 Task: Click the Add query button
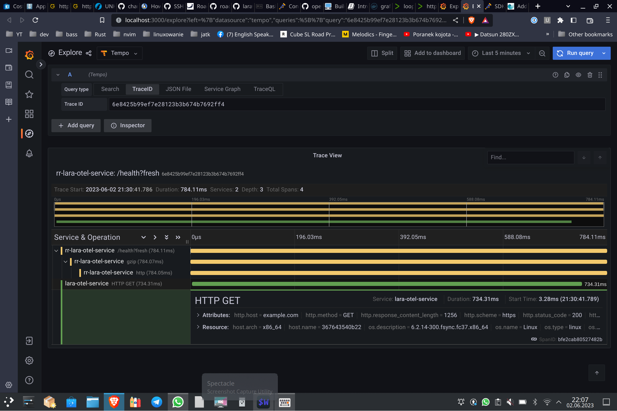tap(76, 125)
